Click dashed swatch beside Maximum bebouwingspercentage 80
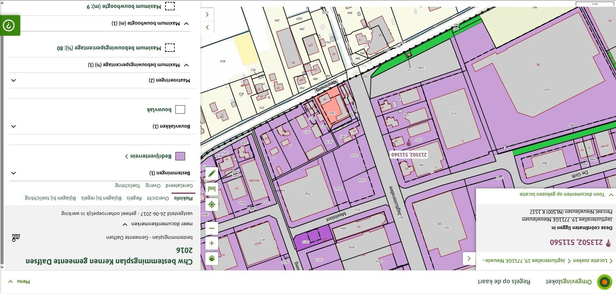The height and width of the screenshot is (294, 616). coord(170,48)
